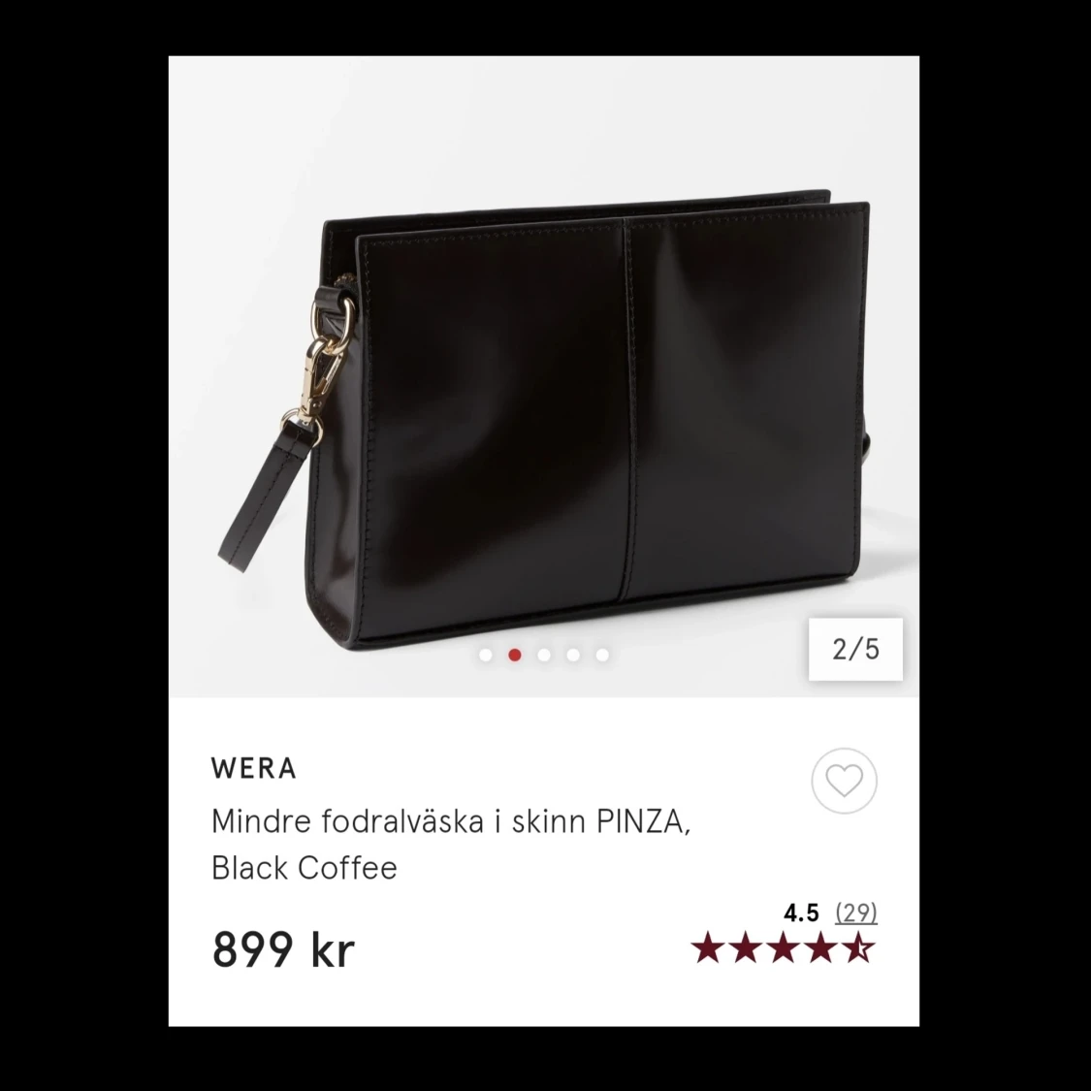The width and height of the screenshot is (1091, 1091).
Task: Open product title Mindre fodralväska i skinn PINZA
Action: coord(451,821)
